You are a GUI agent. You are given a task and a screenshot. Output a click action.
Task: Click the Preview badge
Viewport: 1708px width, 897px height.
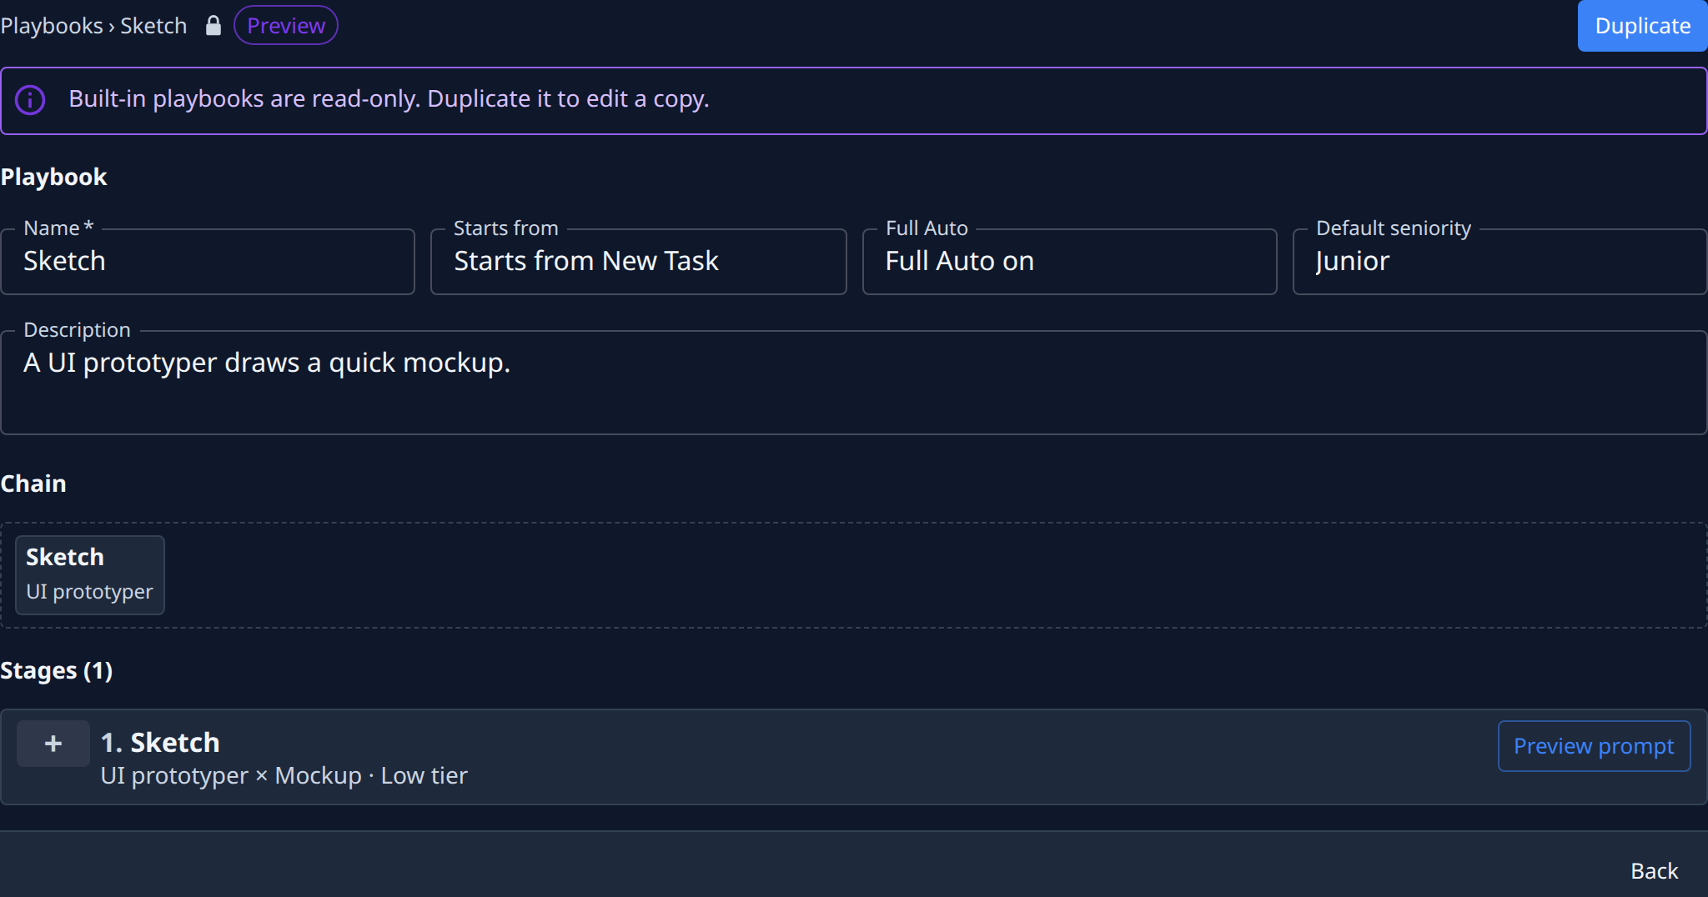point(286,25)
